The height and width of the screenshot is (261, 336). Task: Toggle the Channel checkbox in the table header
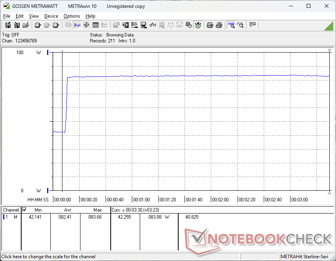point(24,210)
